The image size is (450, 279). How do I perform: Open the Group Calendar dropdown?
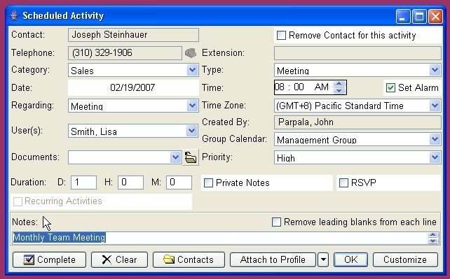click(x=435, y=139)
